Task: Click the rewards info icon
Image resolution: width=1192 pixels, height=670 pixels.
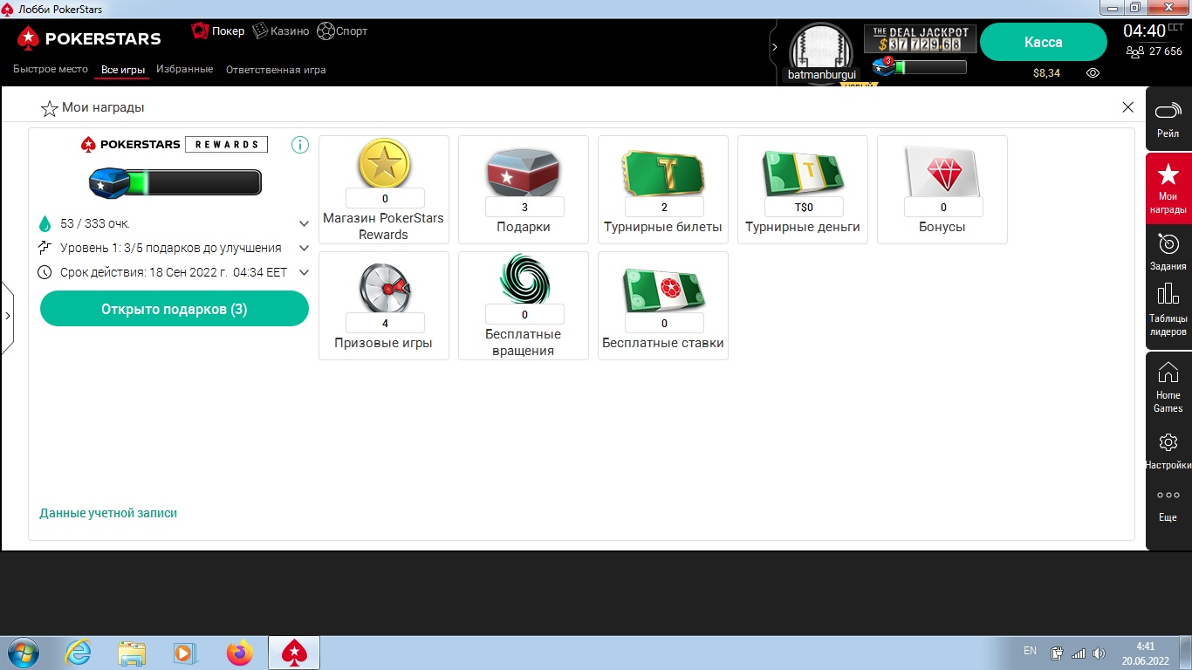Action: [300, 145]
